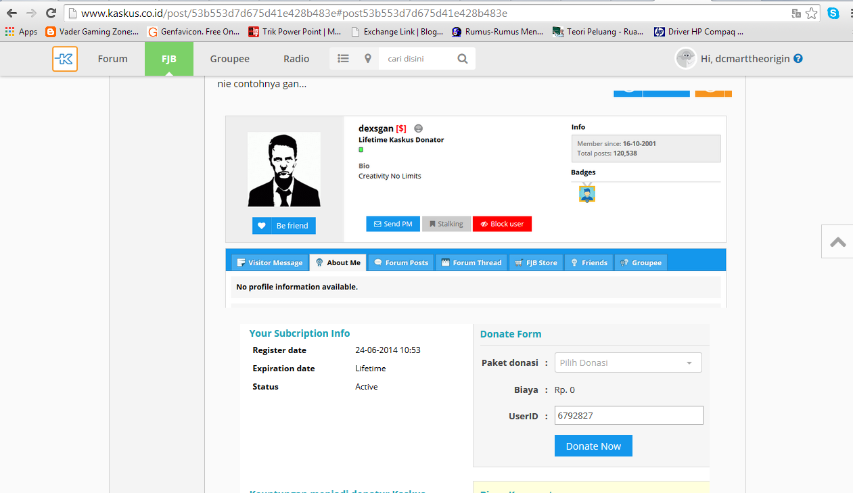Image resolution: width=853 pixels, height=493 pixels.
Task: Click the user avatar in header
Action: click(x=686, y=59)
